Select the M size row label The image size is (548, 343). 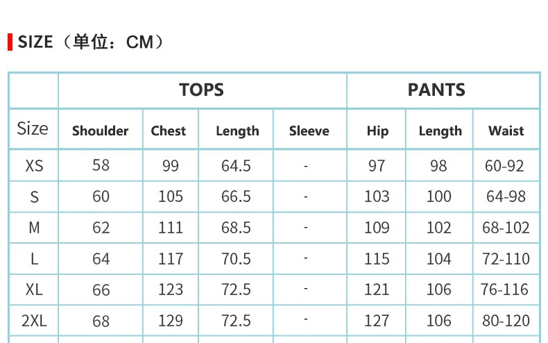tap(34, 228)
